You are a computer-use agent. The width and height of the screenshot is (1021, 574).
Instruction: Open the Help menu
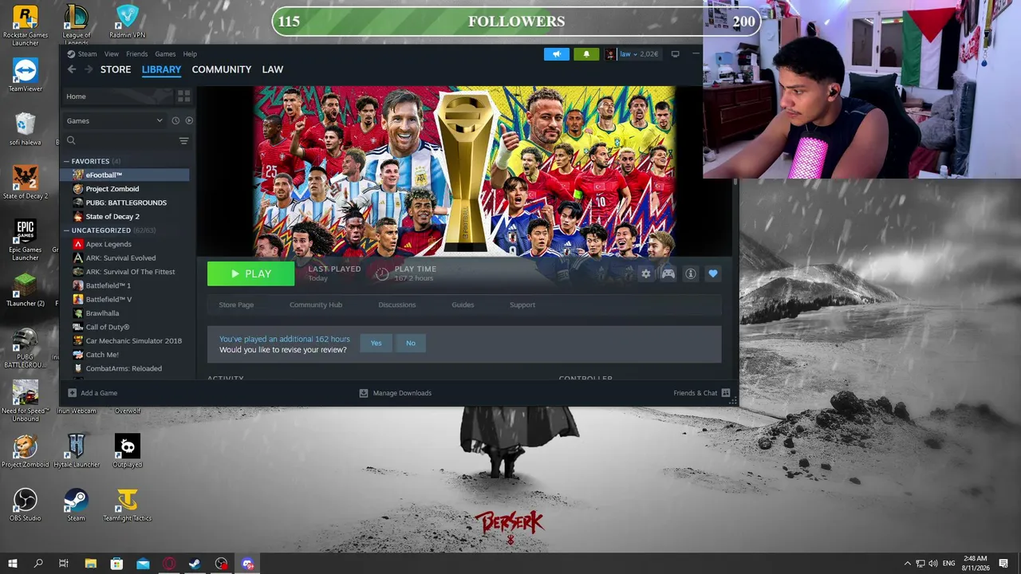tap(190, 54)
